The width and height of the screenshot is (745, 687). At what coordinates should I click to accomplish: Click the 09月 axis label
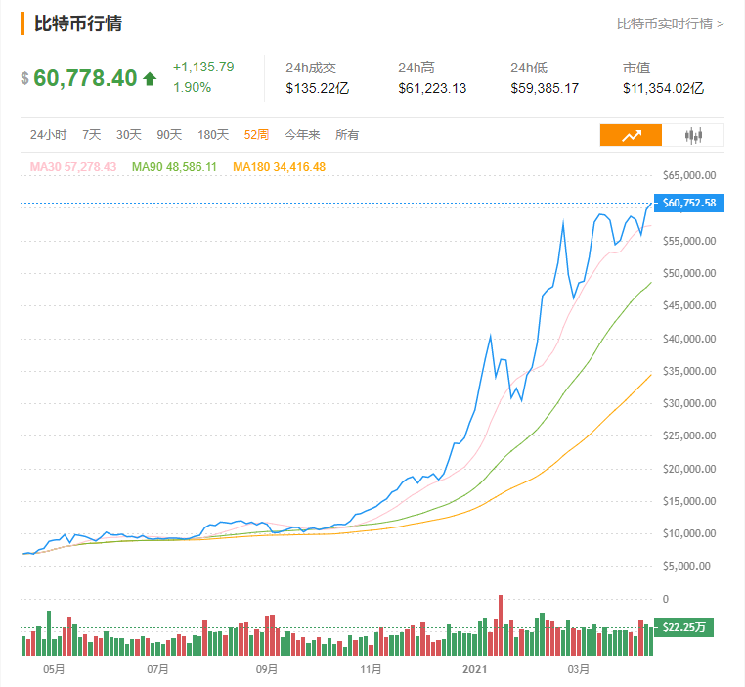coord(267,669)
